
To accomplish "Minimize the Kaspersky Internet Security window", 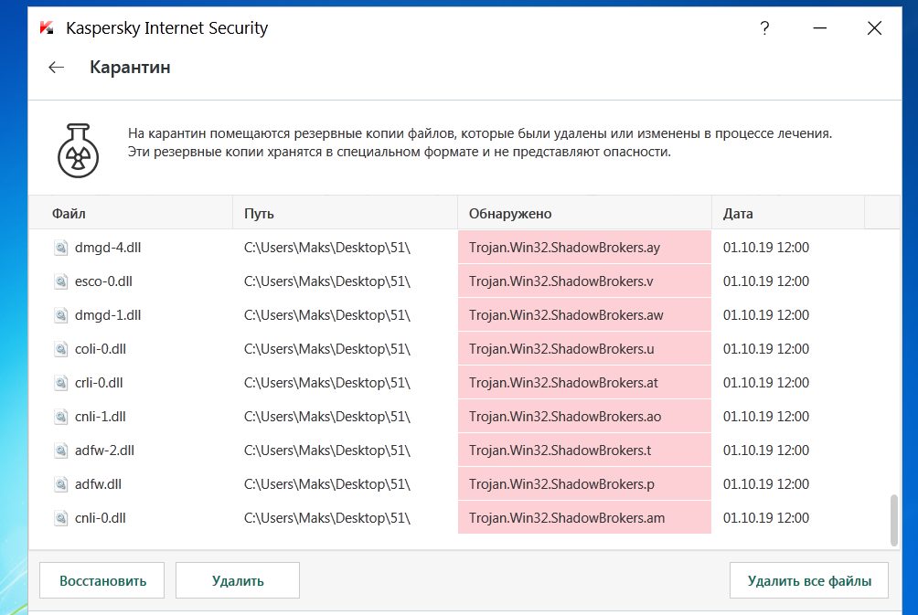I will [x=819, y=28].
